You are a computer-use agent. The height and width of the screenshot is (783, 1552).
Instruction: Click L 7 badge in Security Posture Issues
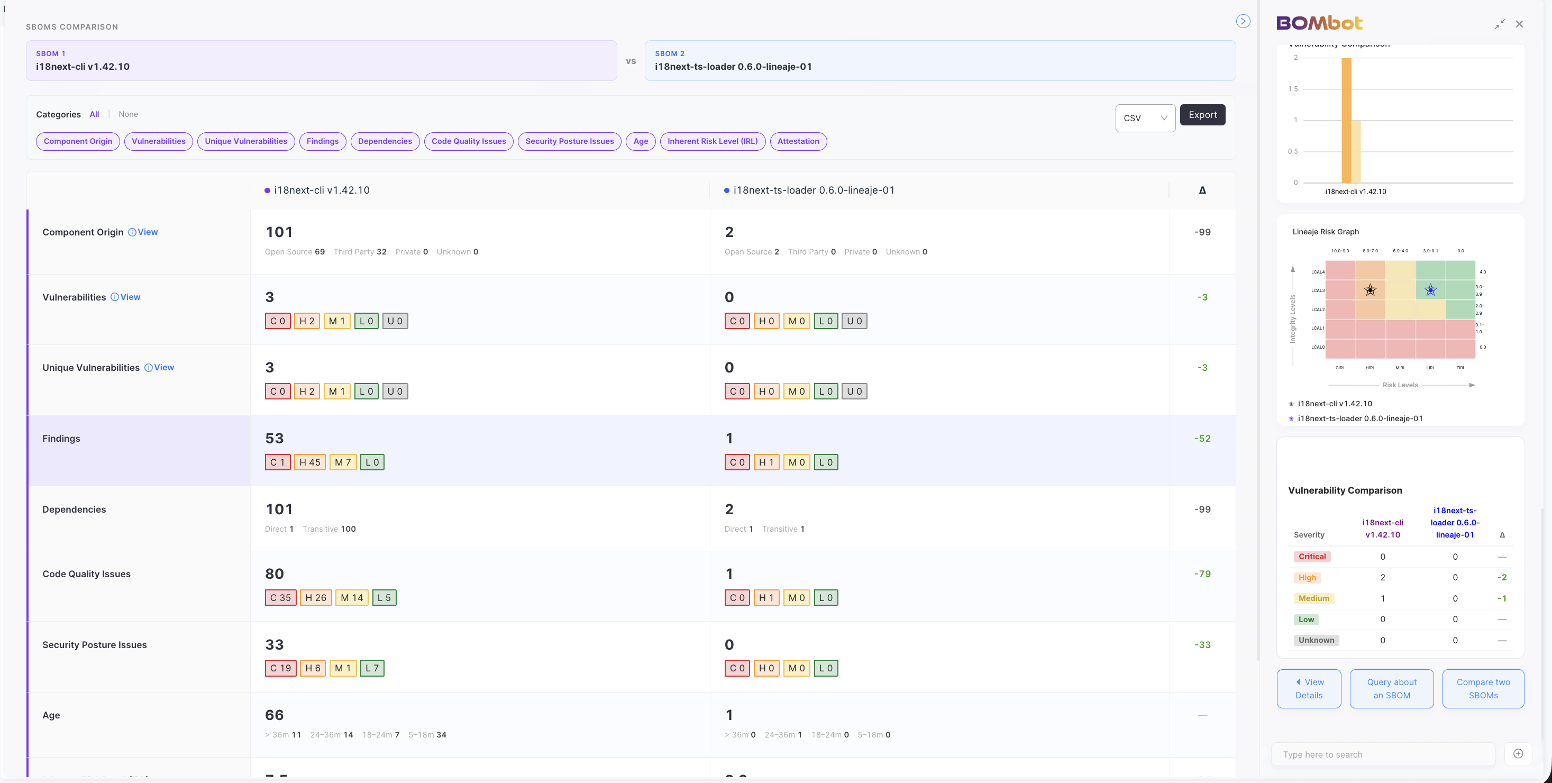tap(372, 669)
